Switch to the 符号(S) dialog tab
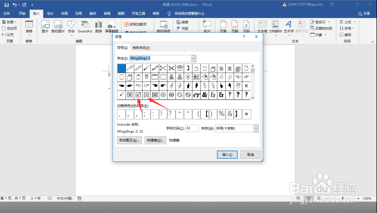377x213 pixels. [x=122, y=48]
